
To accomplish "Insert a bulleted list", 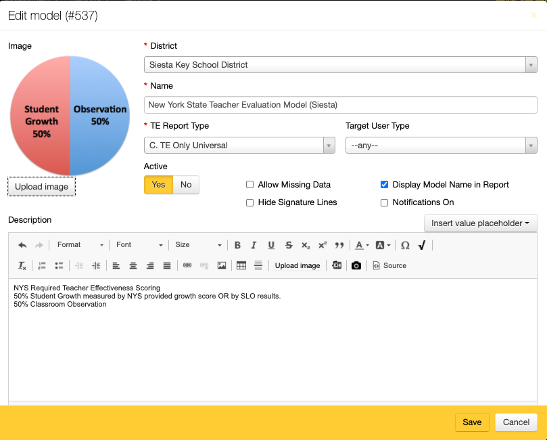I will click(x=59, y=266).
